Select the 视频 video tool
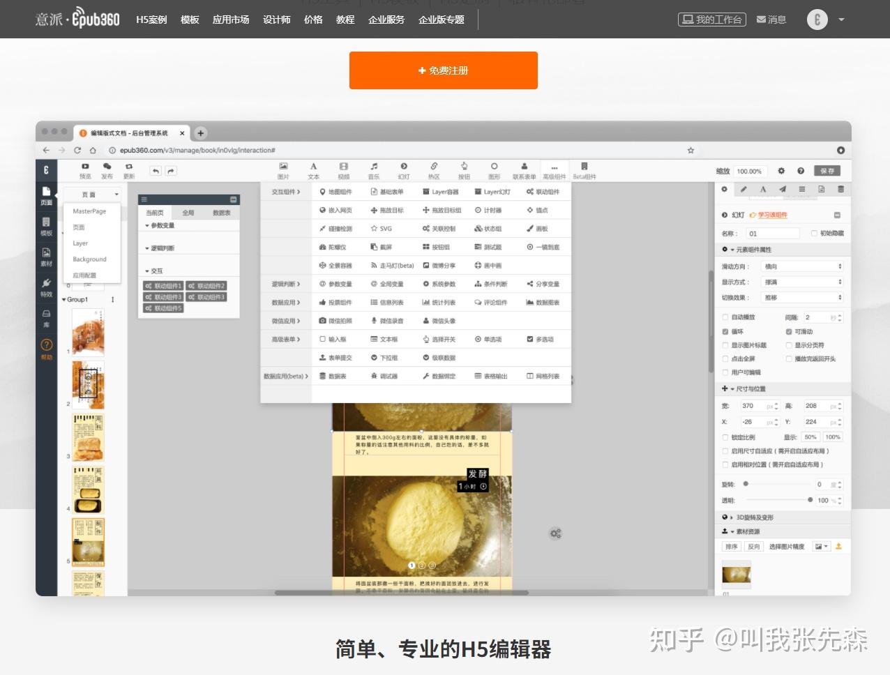The image size is (890, 675). click(344, 170)
